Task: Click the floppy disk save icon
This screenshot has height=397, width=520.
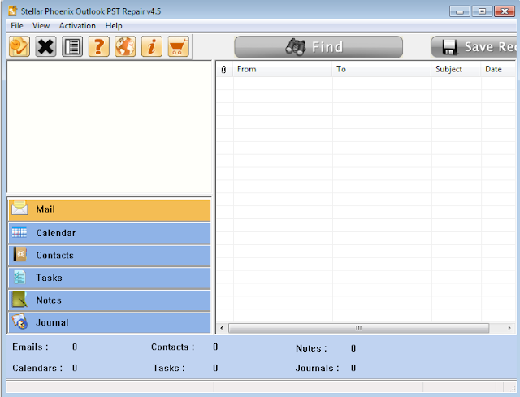Action: click(449, 47)
